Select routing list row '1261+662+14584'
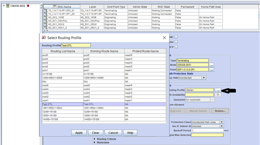The width and height of the screenshot is (260, 145). coord(104,108)
